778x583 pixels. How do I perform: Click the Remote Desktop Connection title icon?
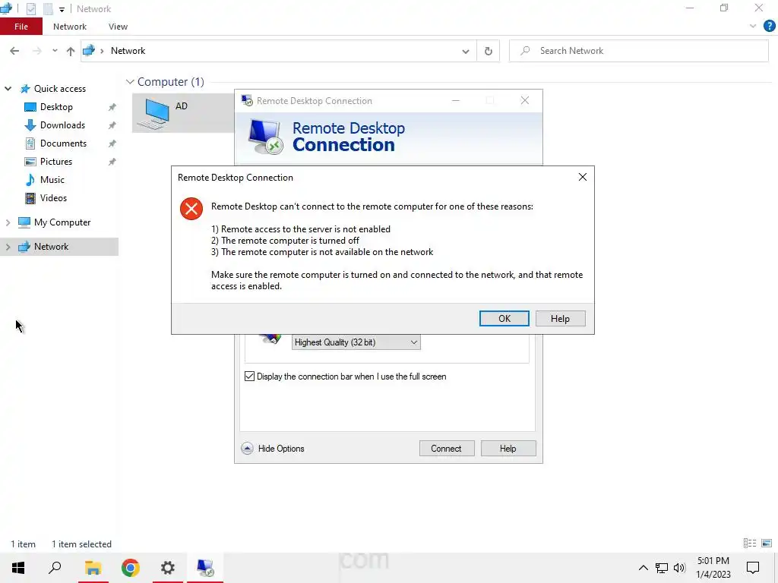[247, 101]
